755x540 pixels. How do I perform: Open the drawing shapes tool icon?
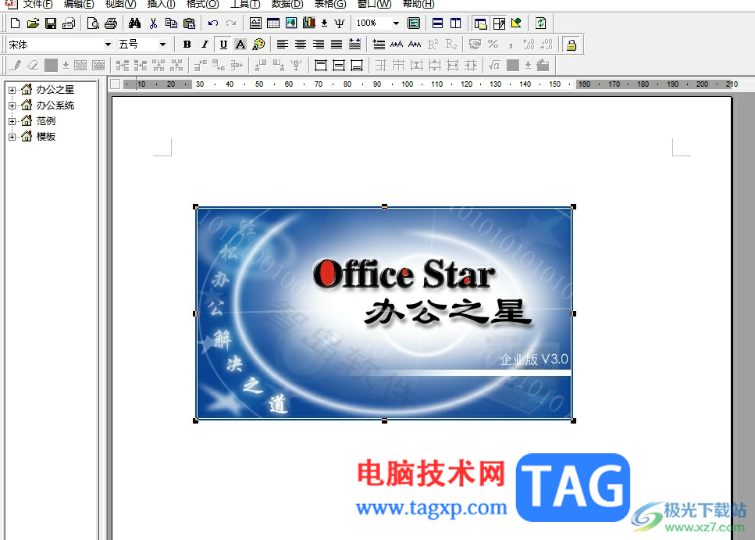pos(516,23)
